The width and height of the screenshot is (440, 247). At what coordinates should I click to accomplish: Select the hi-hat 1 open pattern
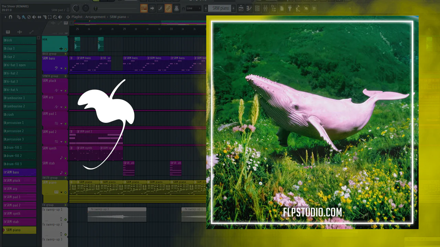(19, 65)
